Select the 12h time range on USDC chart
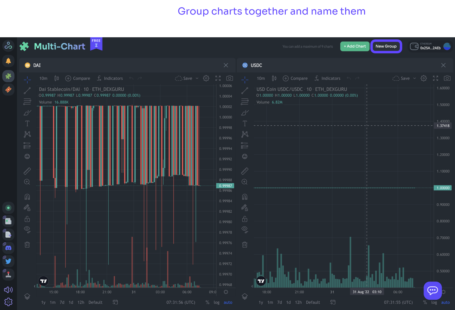Screen dimensions: 455x310 pos(298,302)
